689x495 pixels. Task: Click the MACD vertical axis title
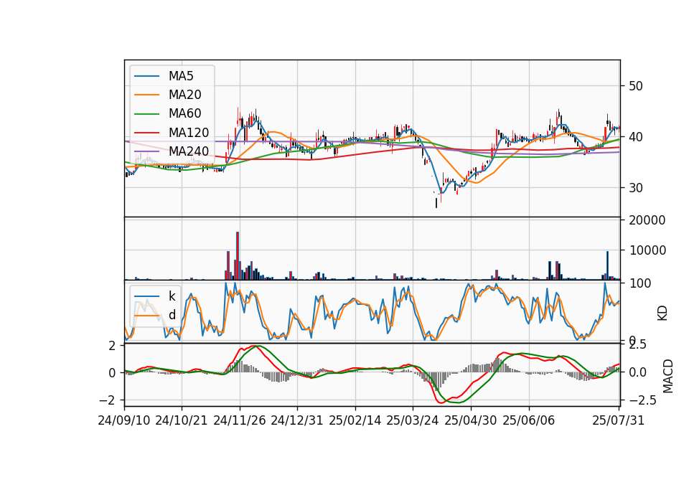tap(668, 376)
